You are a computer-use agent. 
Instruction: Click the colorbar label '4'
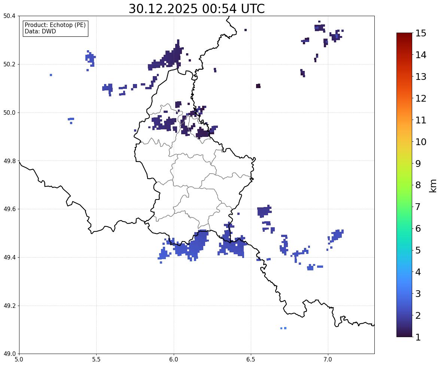(x=418, y=272)
